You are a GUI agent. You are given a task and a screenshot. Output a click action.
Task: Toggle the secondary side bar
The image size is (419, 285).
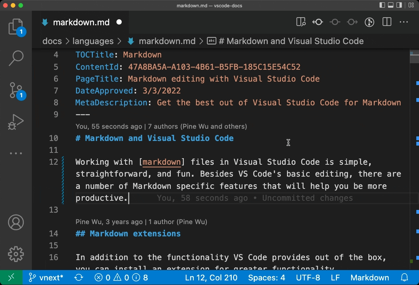tap(399, 5)
